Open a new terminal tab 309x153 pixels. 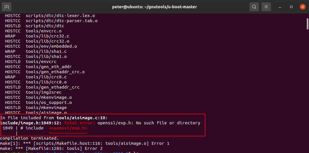coord(7,7)
